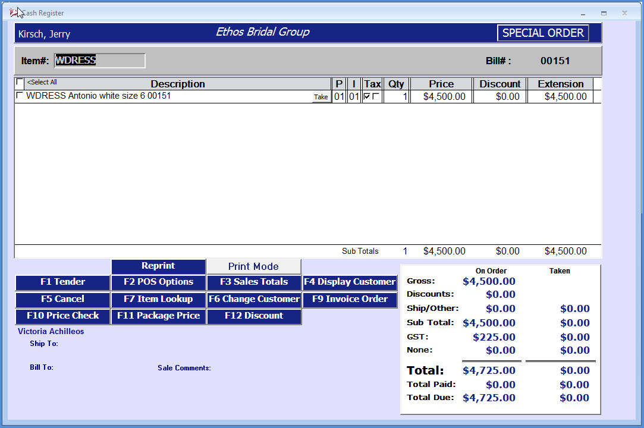The image size is (644, 428).
Task: Invoice the order with F9 Invoice Order
Action: coord(350,300)
